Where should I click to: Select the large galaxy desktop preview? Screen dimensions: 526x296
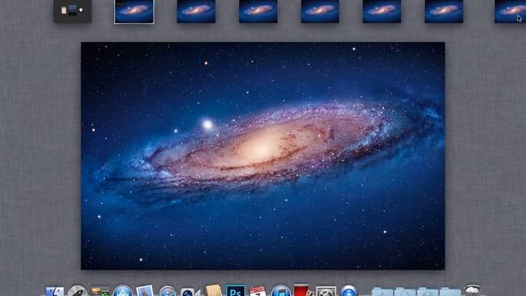[263, 155]
